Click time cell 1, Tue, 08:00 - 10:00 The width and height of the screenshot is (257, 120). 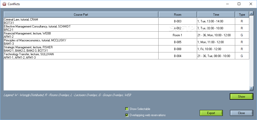pos(216,28)
